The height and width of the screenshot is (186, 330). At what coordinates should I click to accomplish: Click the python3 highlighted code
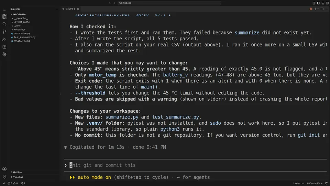click(170, 129)
